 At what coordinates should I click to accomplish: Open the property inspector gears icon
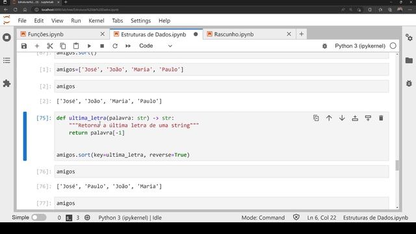coord(409,38)
